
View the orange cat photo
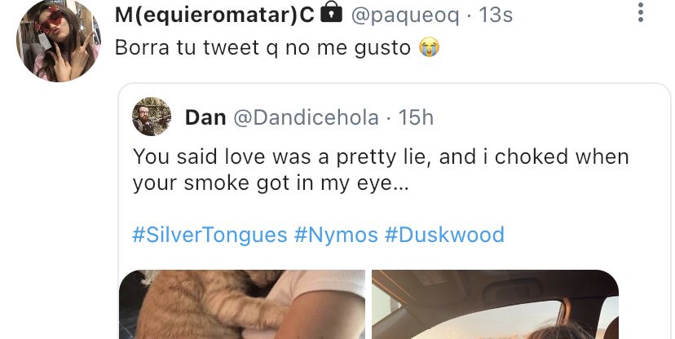pos(242,305)
